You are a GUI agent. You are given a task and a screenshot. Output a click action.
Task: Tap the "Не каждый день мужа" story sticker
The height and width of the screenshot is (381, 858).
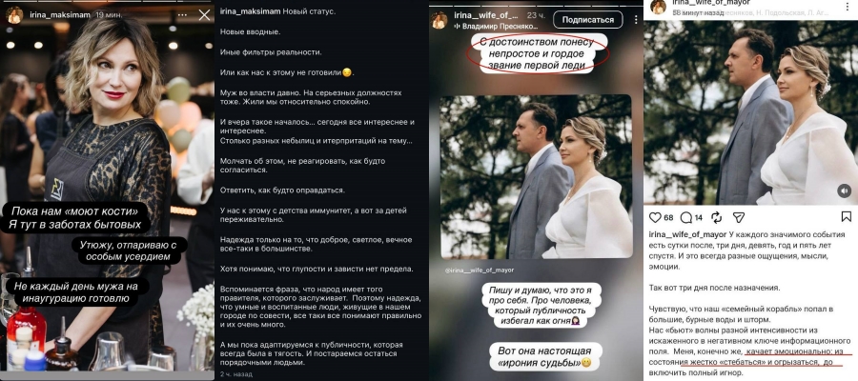(x=75, y=292)
